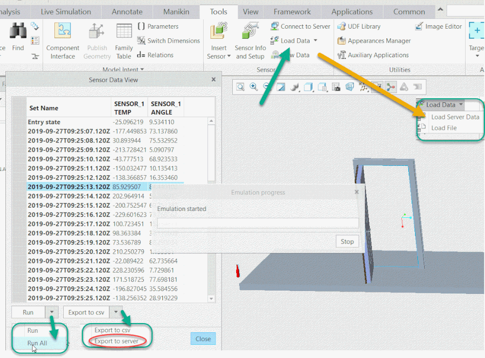Click the Export to csv button

point(87,312)
